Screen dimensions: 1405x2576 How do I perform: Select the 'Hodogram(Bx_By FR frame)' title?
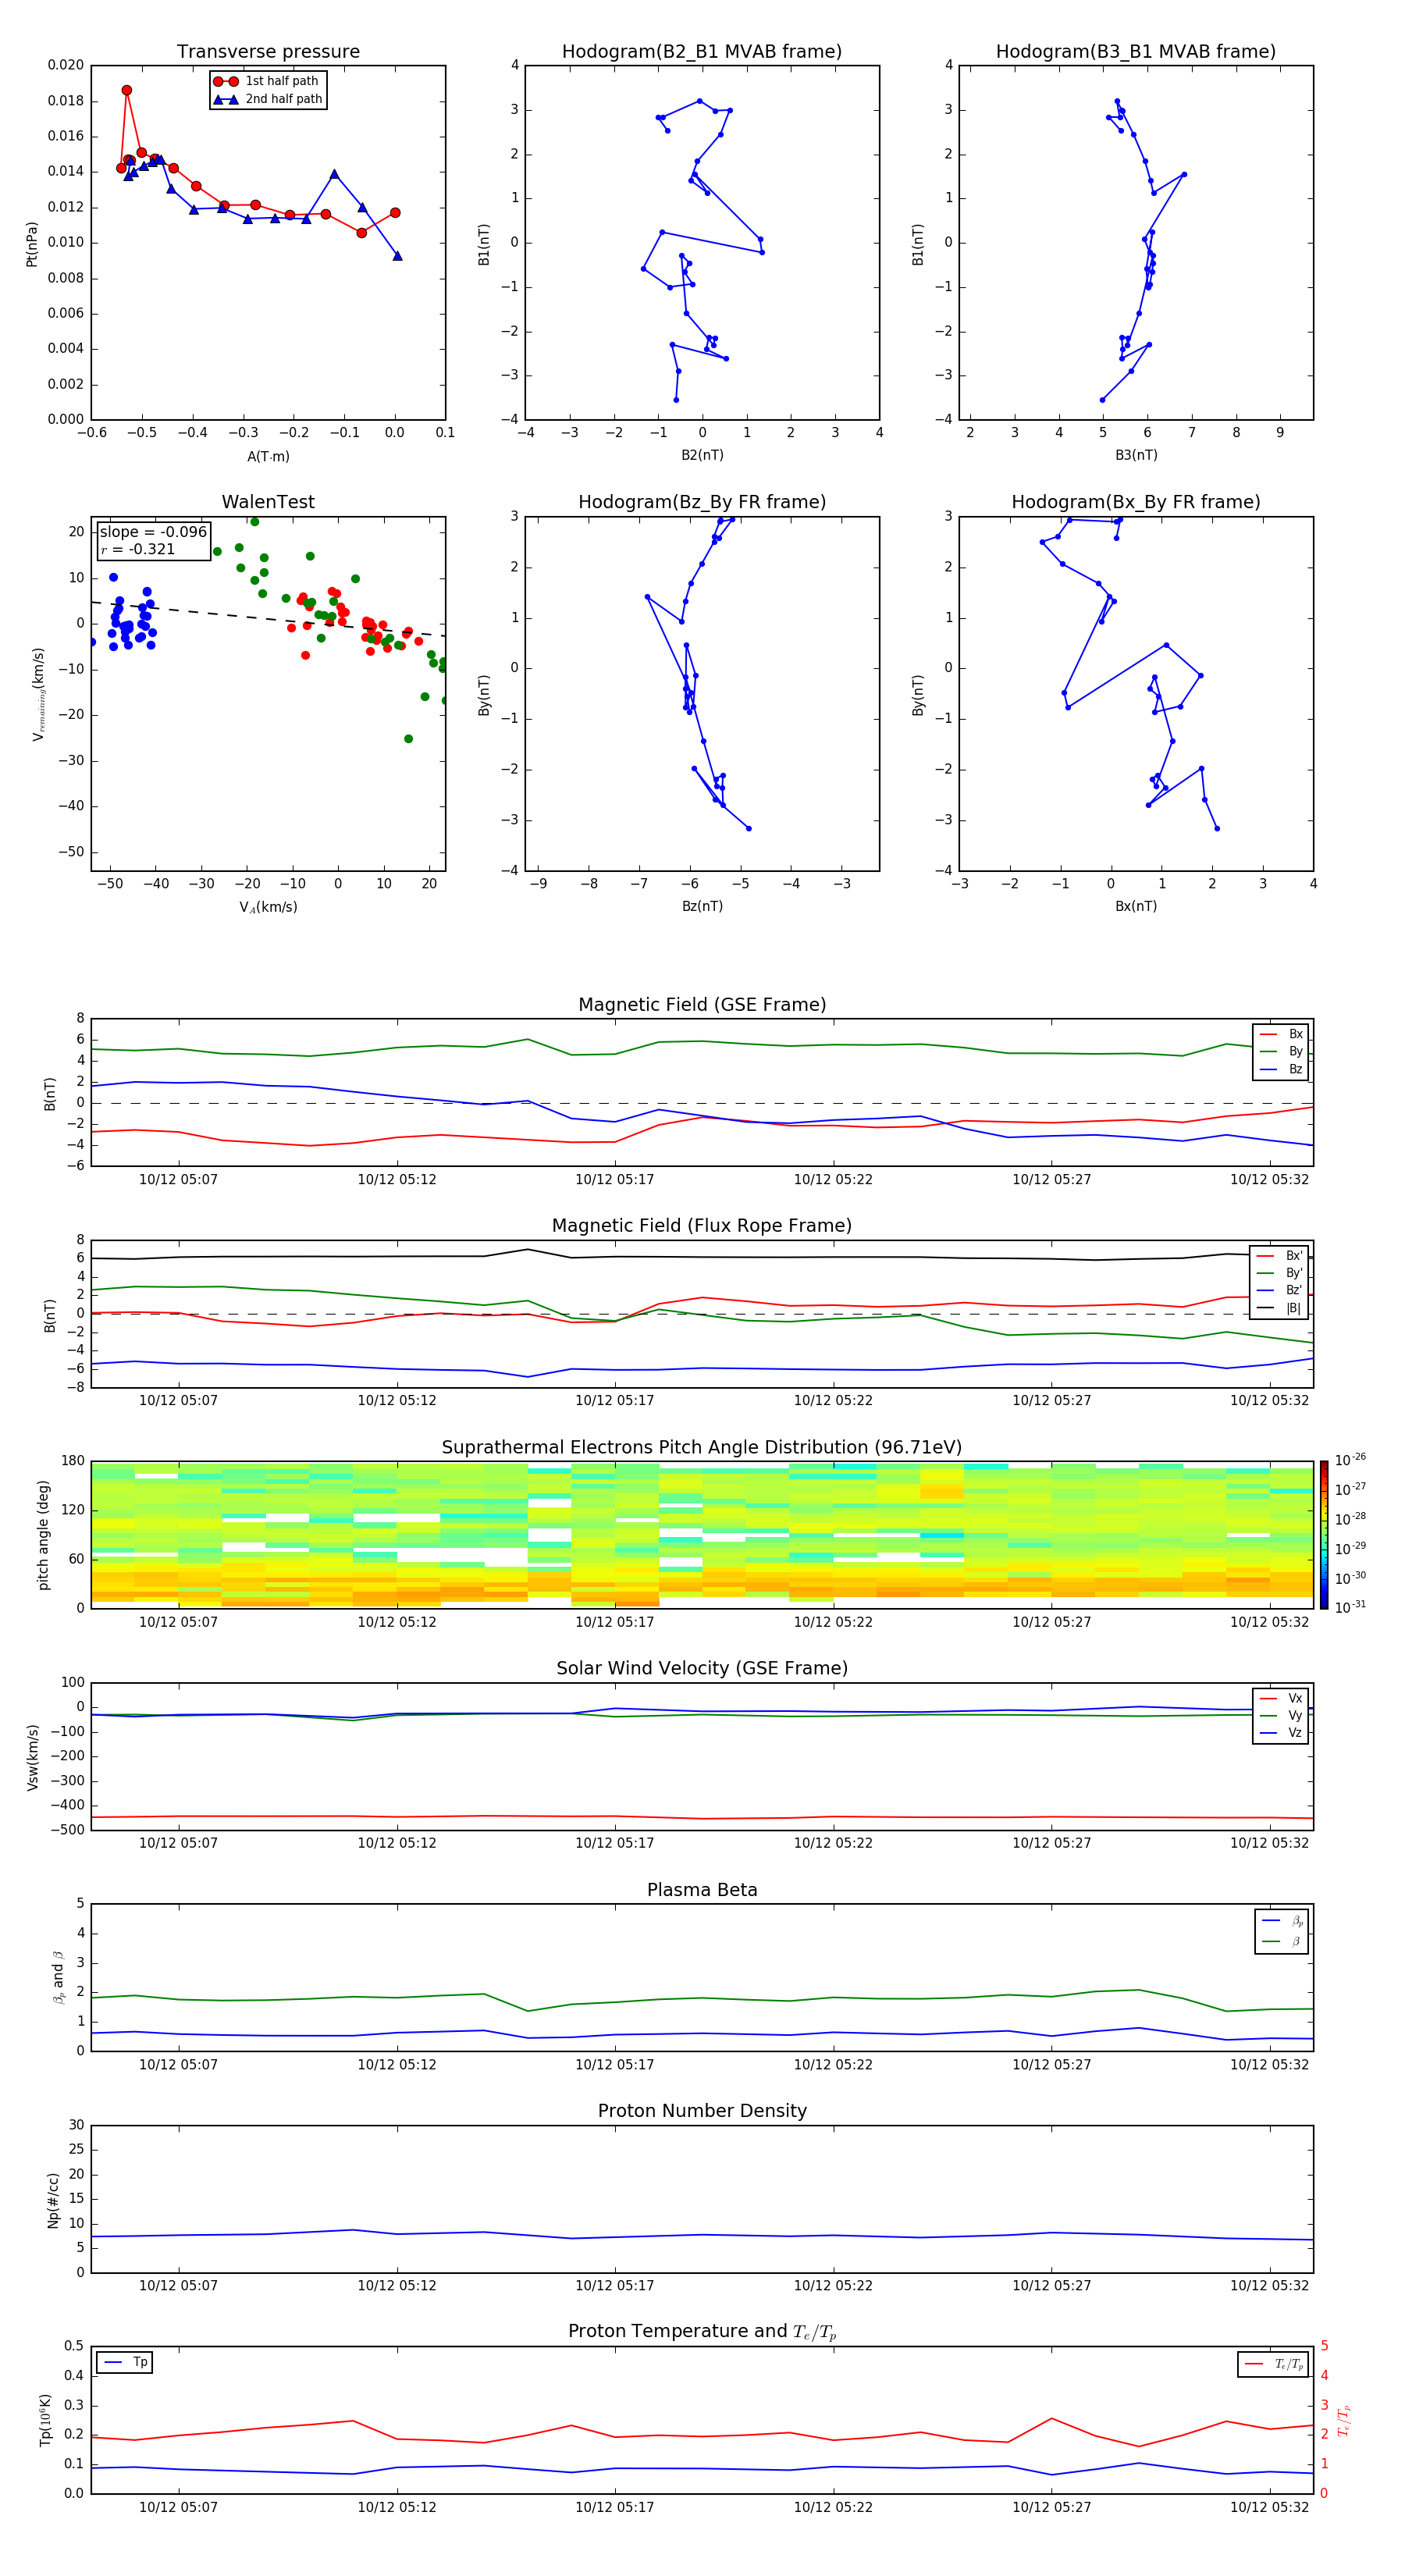[x=1136, y=502]
